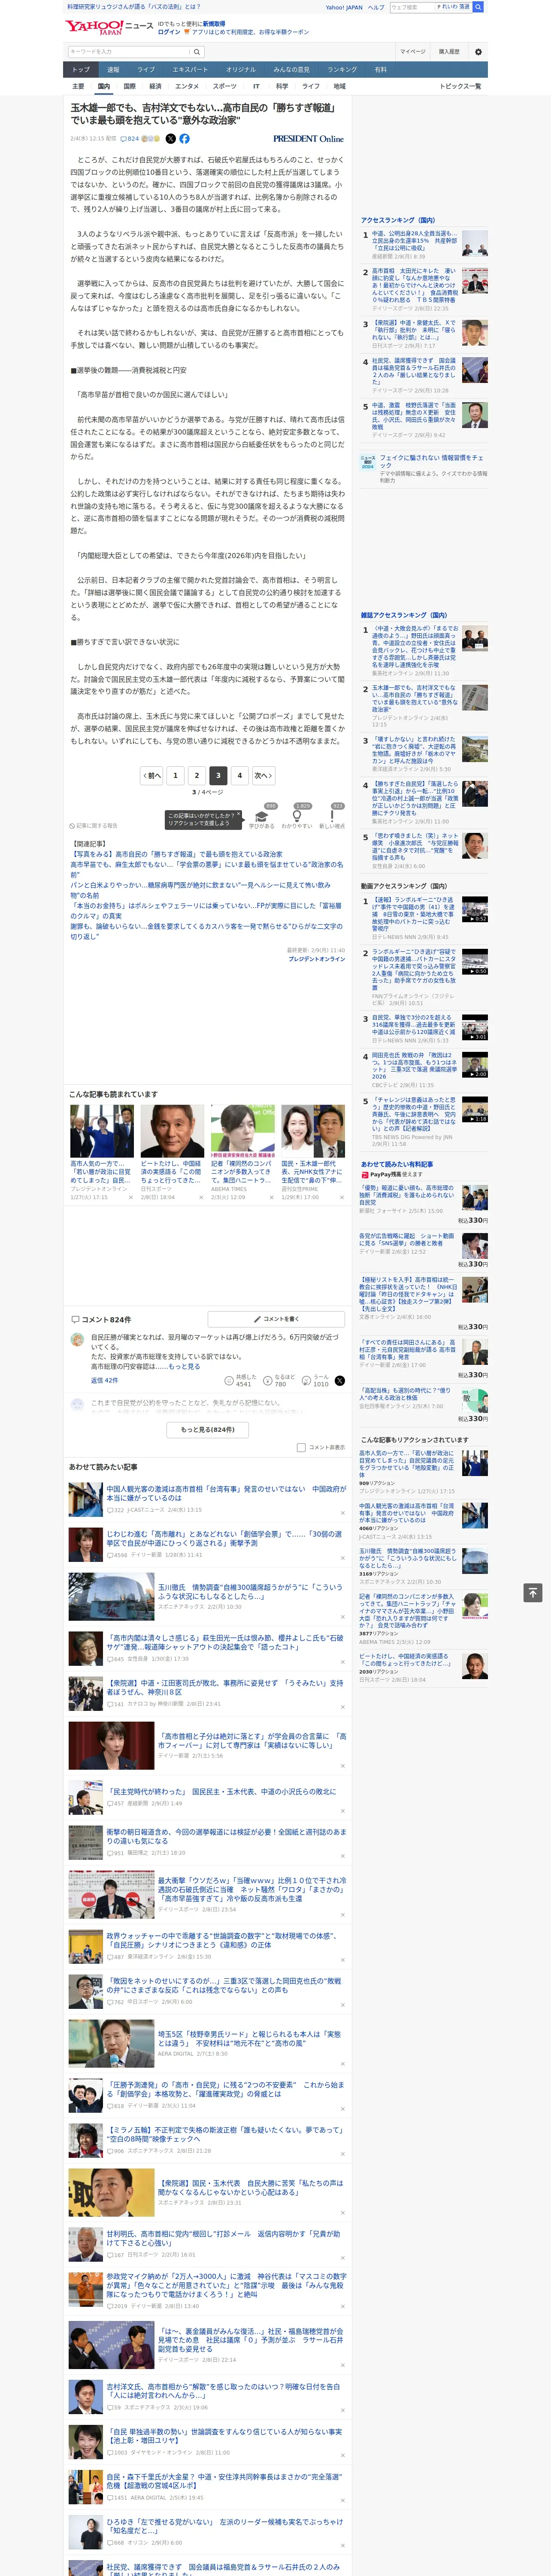
Task: Select the エンタメ category in sub-navigation
Action: [x=187, y=86]
